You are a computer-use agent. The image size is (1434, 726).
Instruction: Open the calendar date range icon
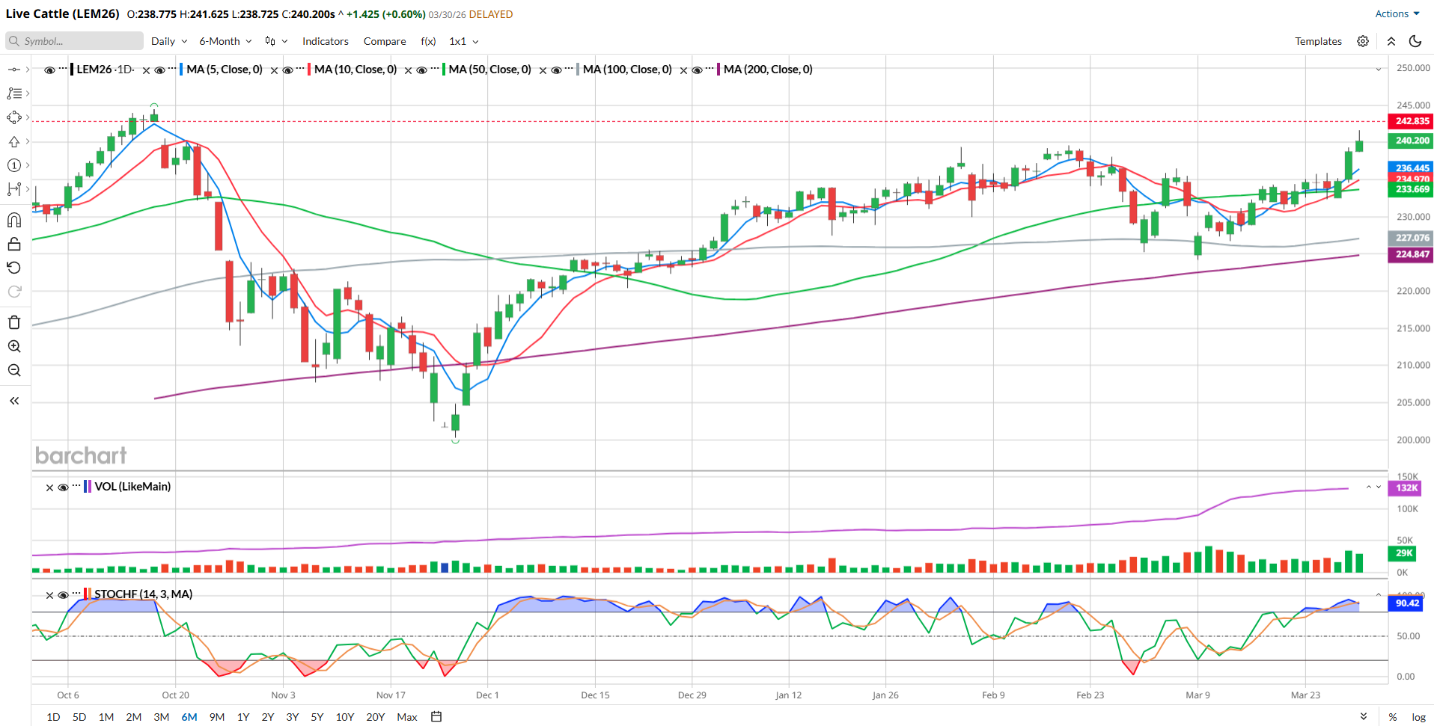pyautogui.click(x=436, y=716)
